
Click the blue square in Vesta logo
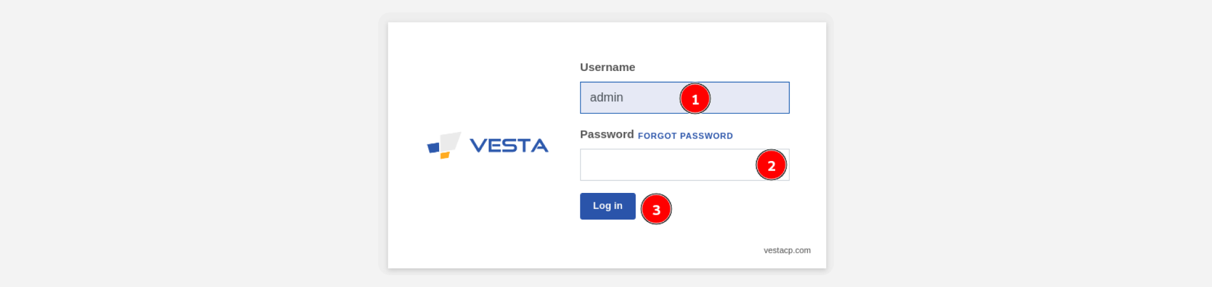[x=434, y=148]
